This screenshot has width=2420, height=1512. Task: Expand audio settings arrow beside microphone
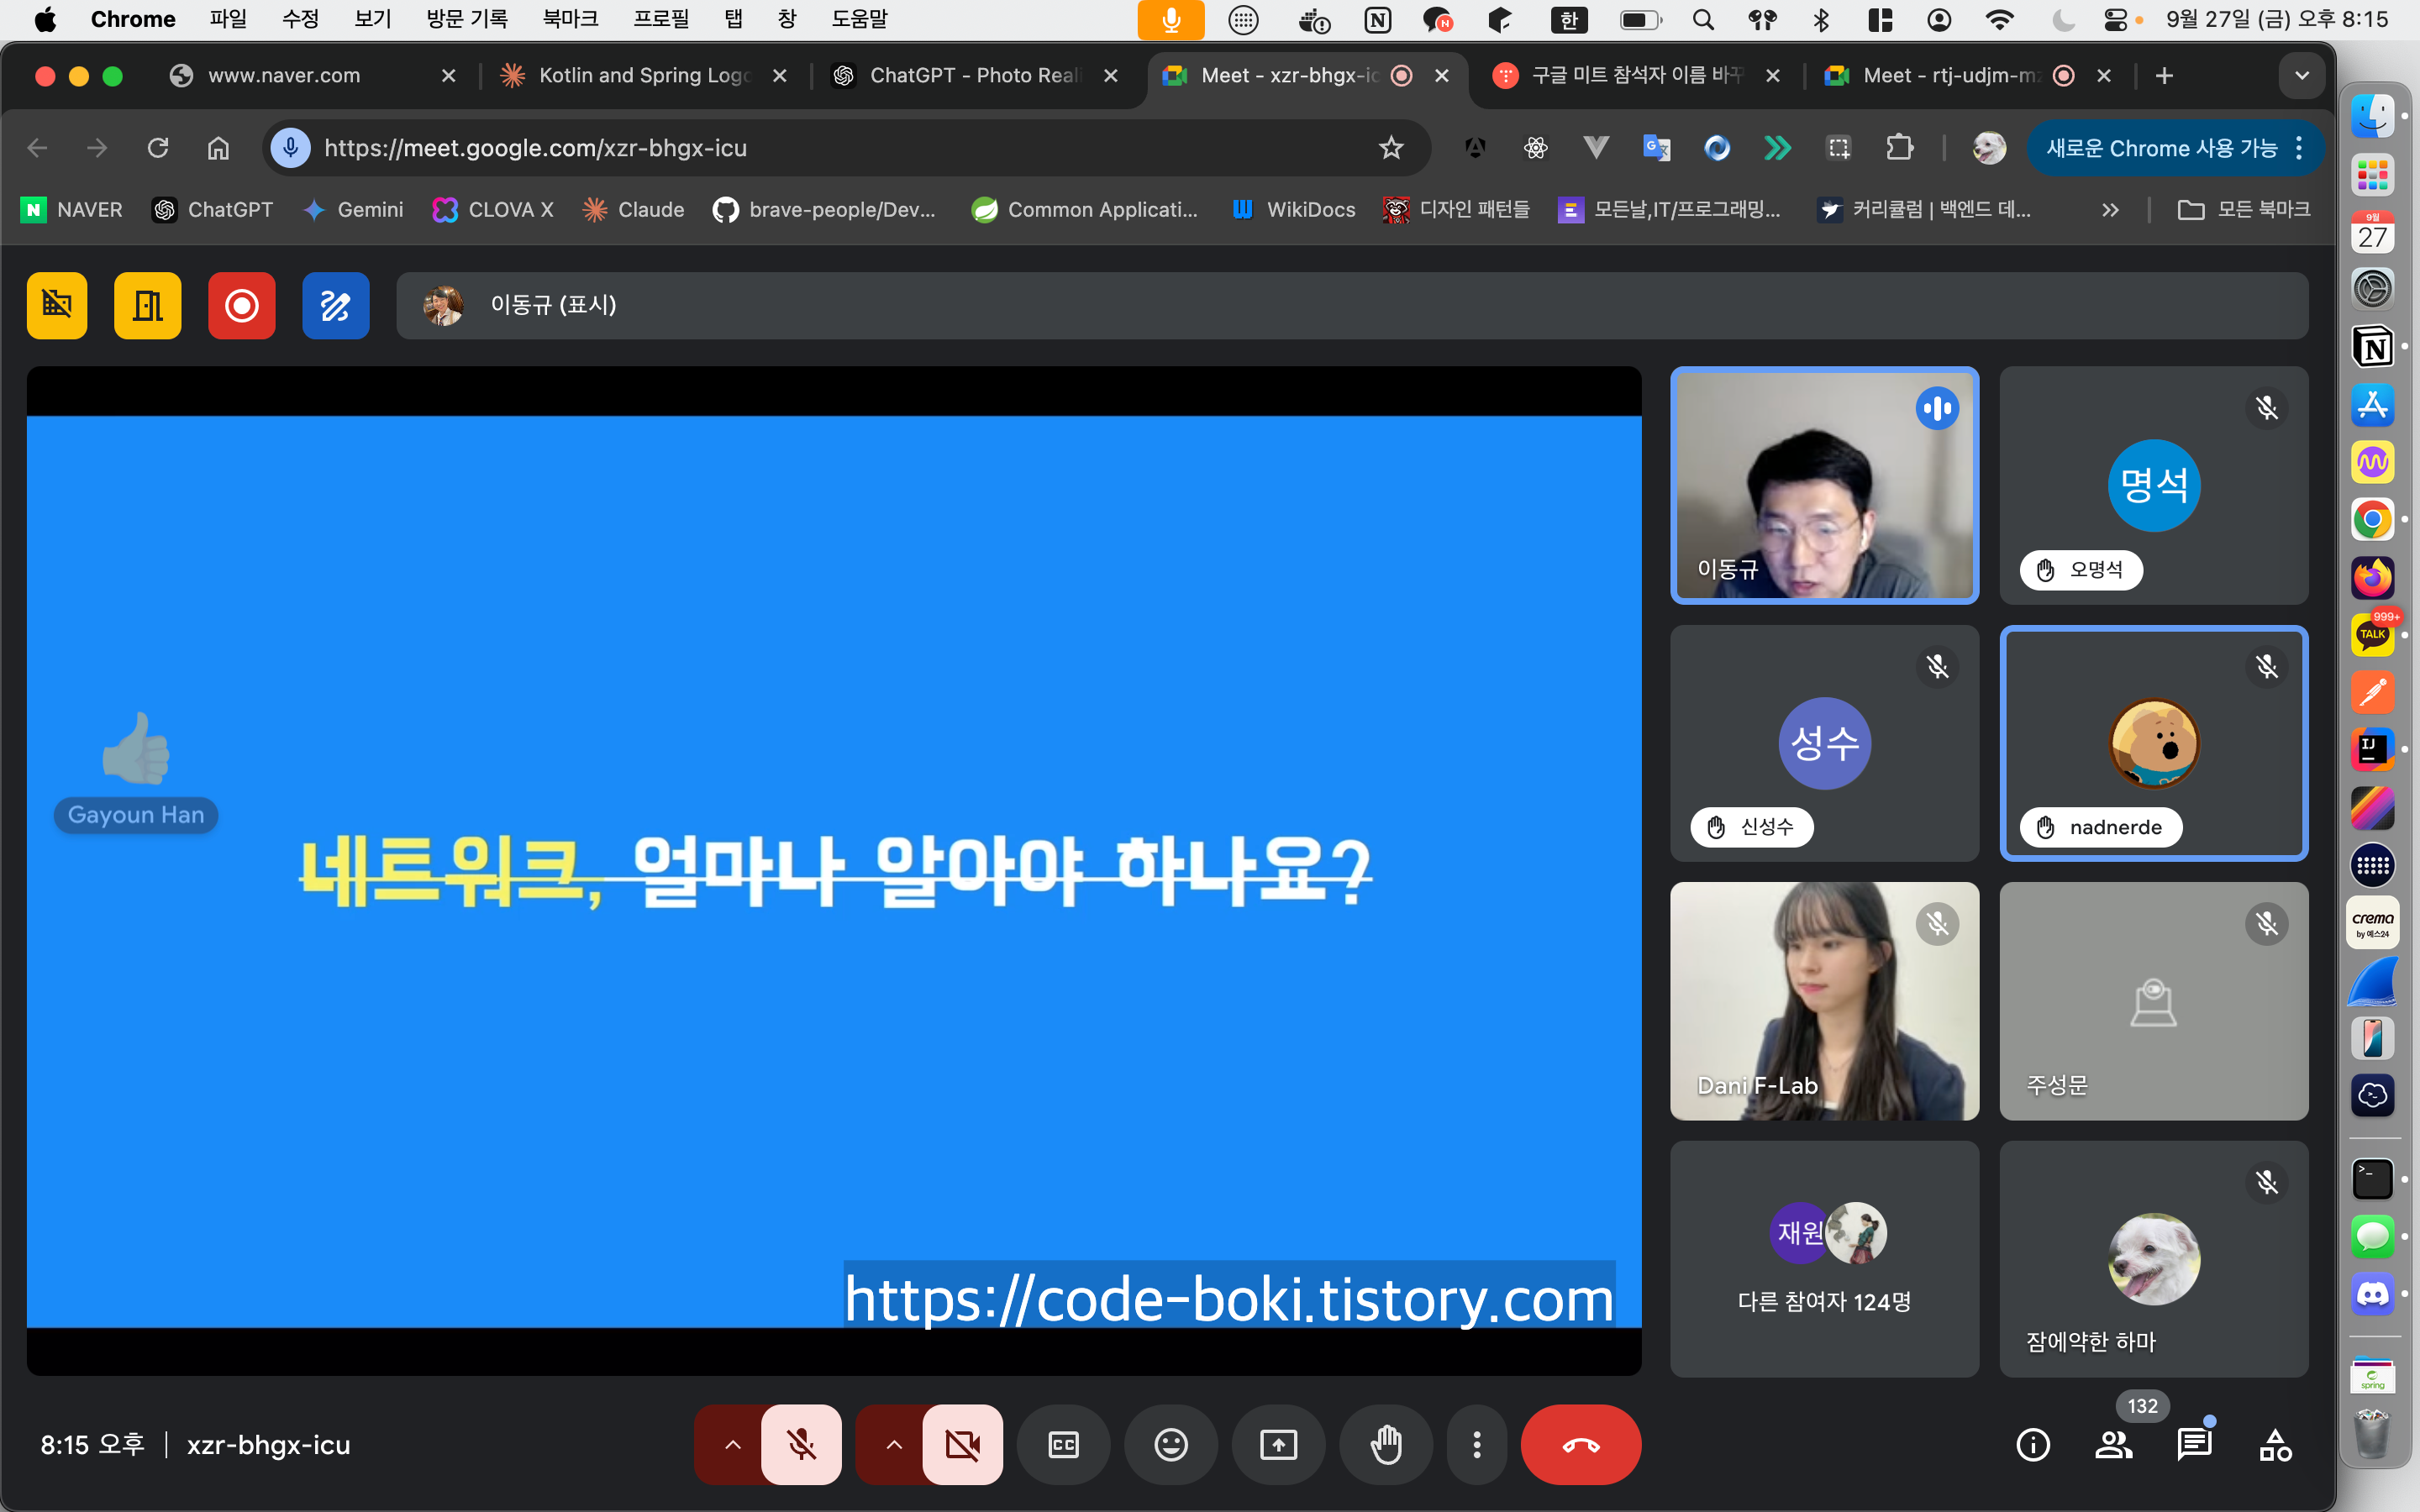(x=732, y=1445)
